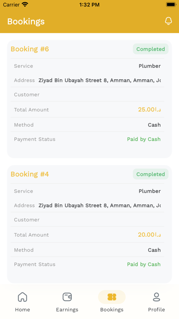
Task: Tap the Wi-Fi status bar icon
Action: pos(25,5)
